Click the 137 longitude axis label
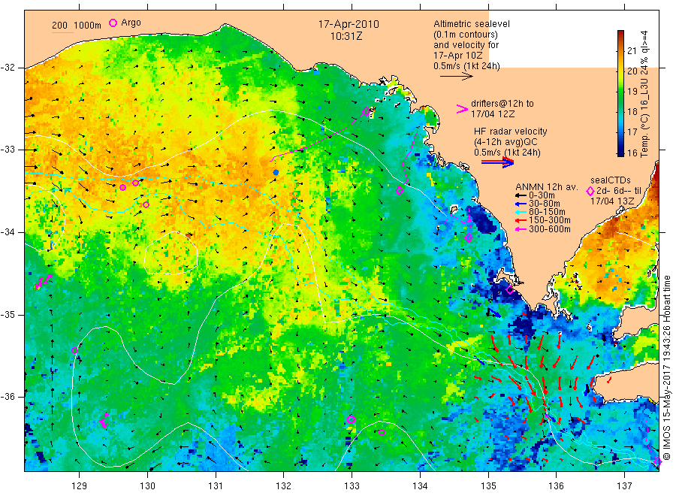Screen dimensions: 676x496 click(625, 486)
